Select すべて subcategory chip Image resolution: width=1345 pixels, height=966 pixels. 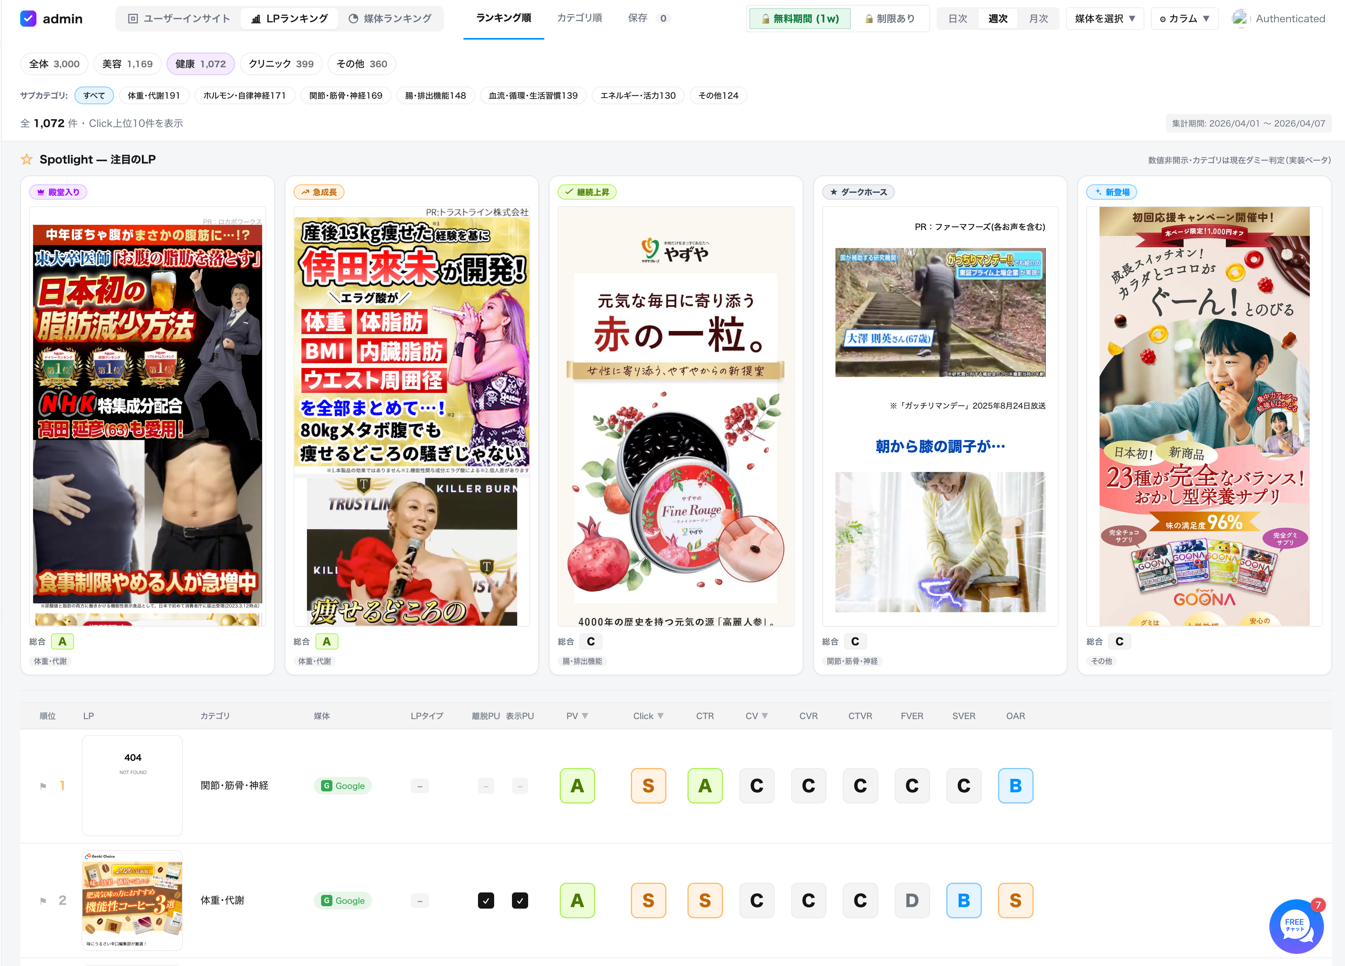(x=94, y=95)
